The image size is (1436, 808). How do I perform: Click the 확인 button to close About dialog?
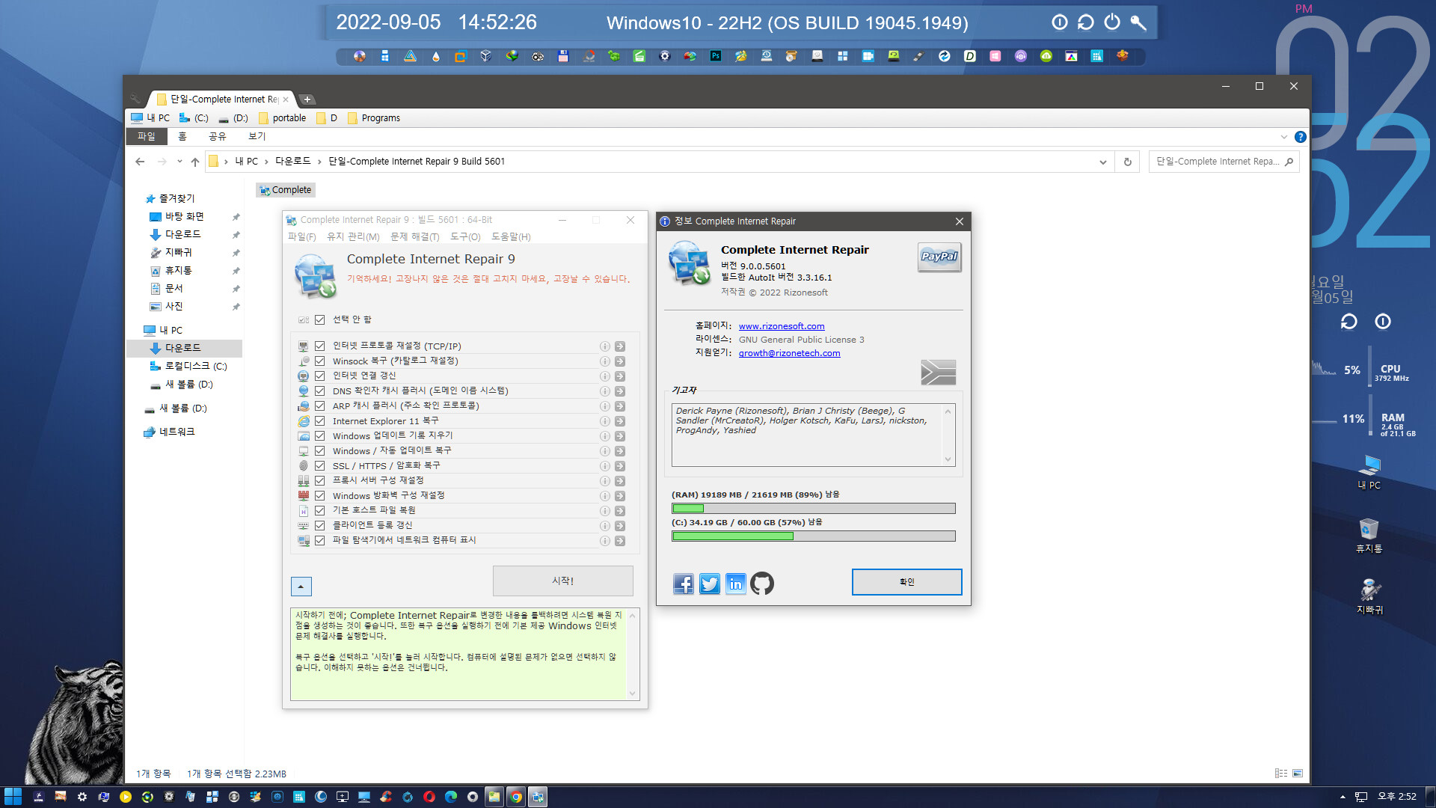pos(906,581)
